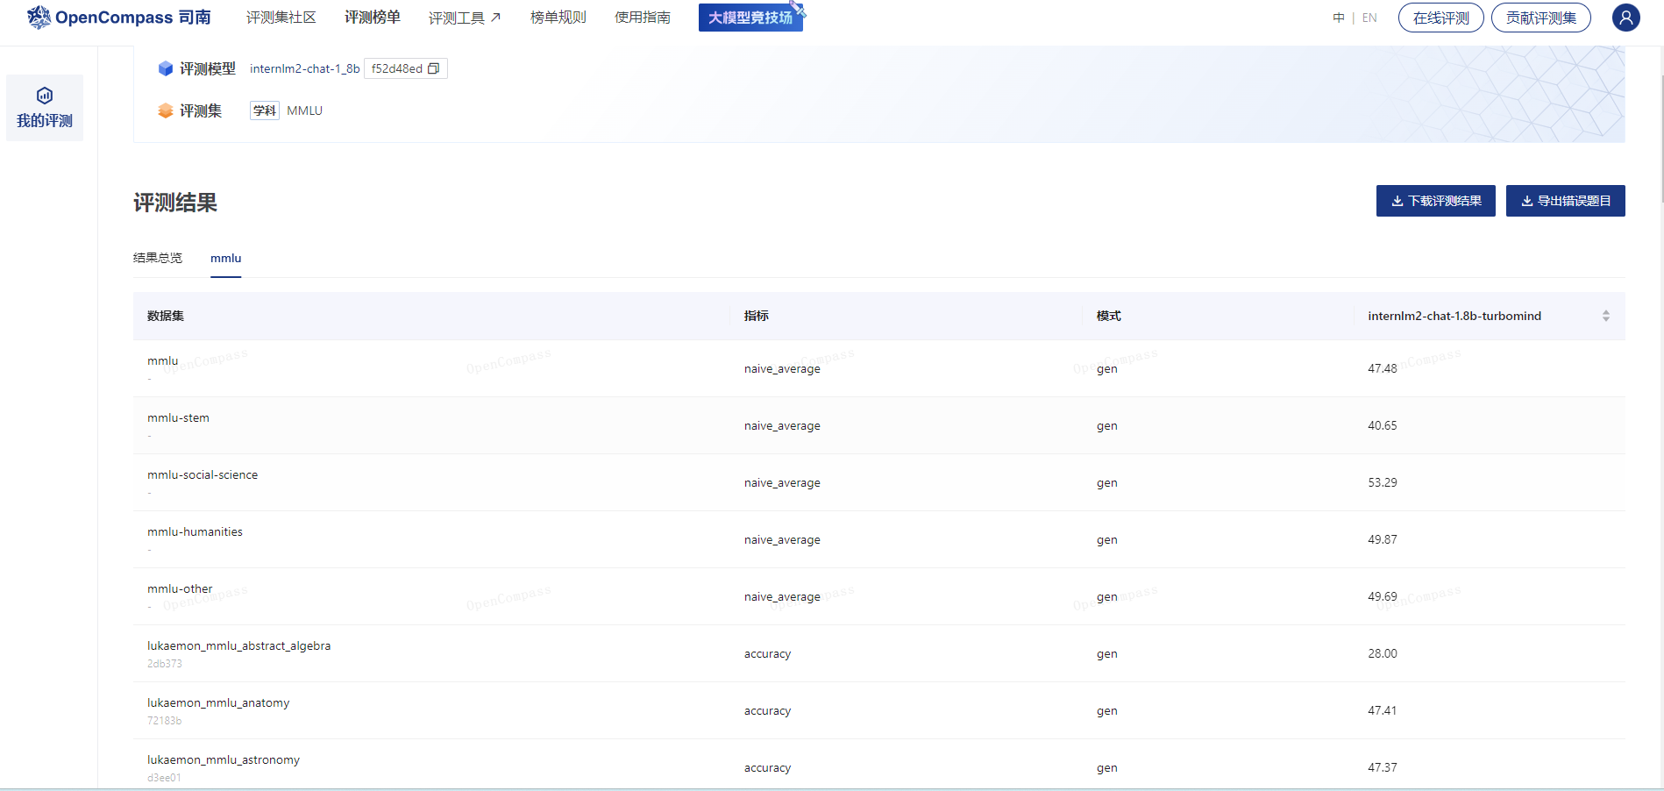Select the mmlu-other row name
Viewport: 1664px width, 791px height.
tap(180, 588)
